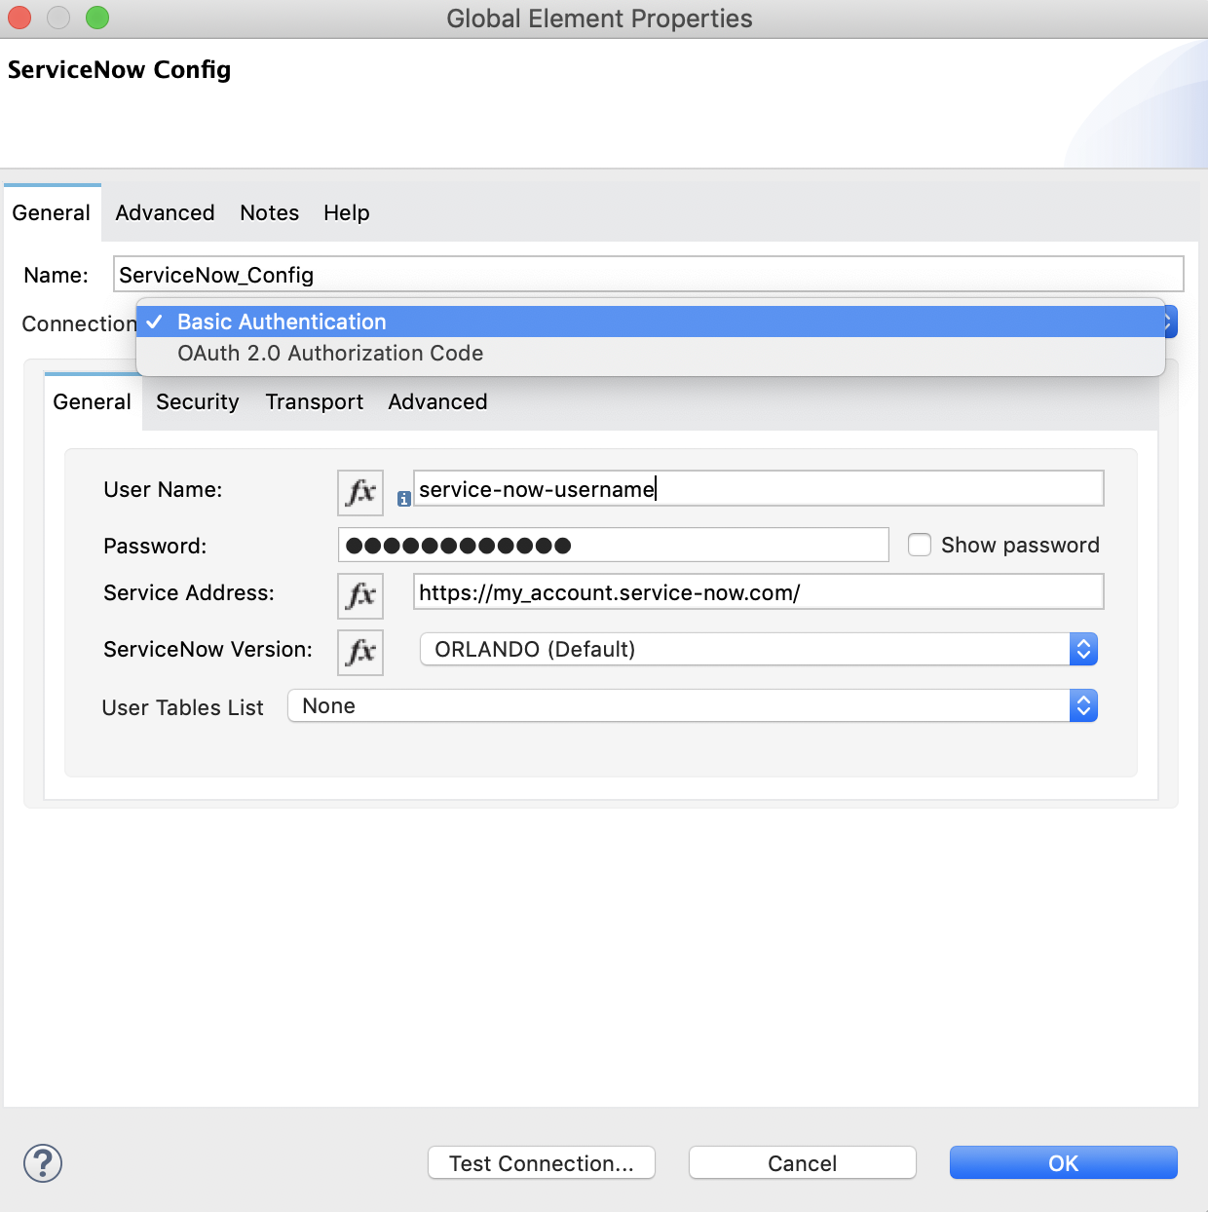Click the info tooltip icon near User Name field
The height and width of the screenshot is (1212, 1208).
pos(403,498)
